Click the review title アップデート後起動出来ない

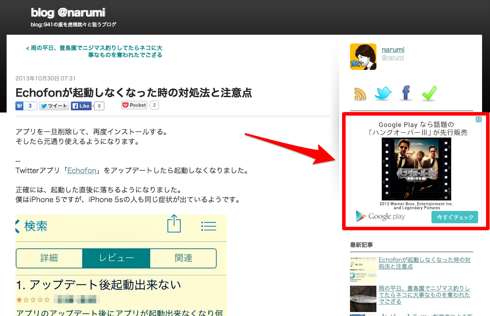tap(99, 285)
